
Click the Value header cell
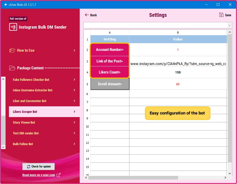(x=178, y=39)
